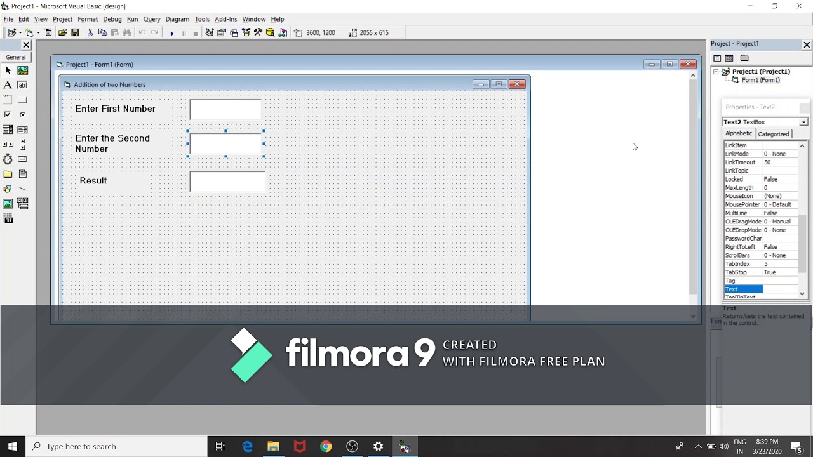Click the Open Project toolbar icon
The height and width of the screenshot is (457, 813).
point(62,32)
